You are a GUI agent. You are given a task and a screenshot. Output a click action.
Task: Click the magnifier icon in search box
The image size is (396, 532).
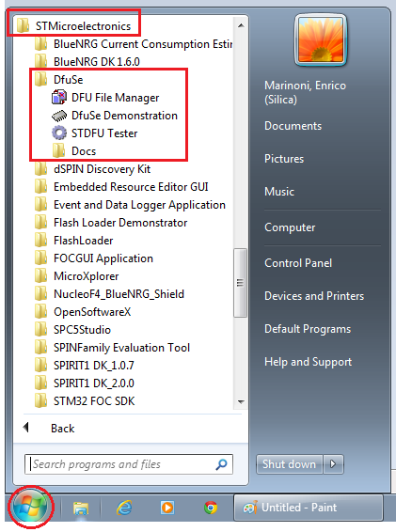tap(221, 464)
